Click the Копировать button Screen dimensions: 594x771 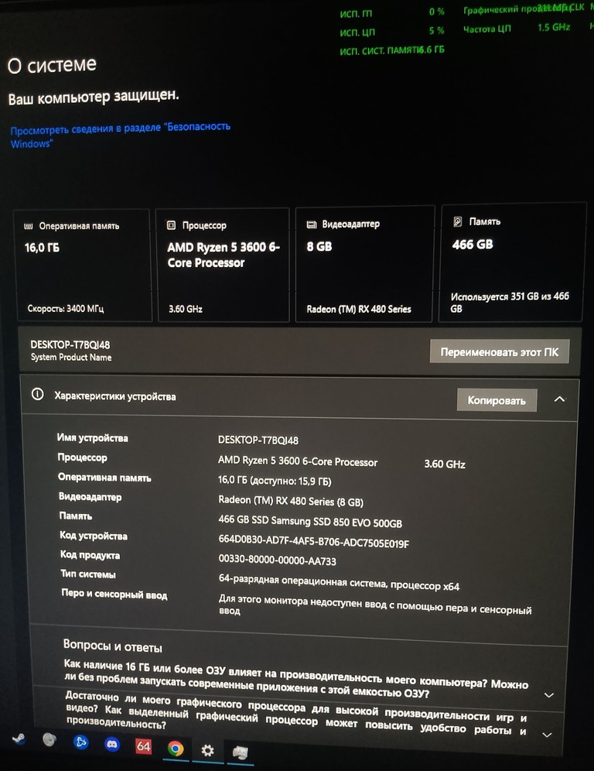(x=497, y=400)
